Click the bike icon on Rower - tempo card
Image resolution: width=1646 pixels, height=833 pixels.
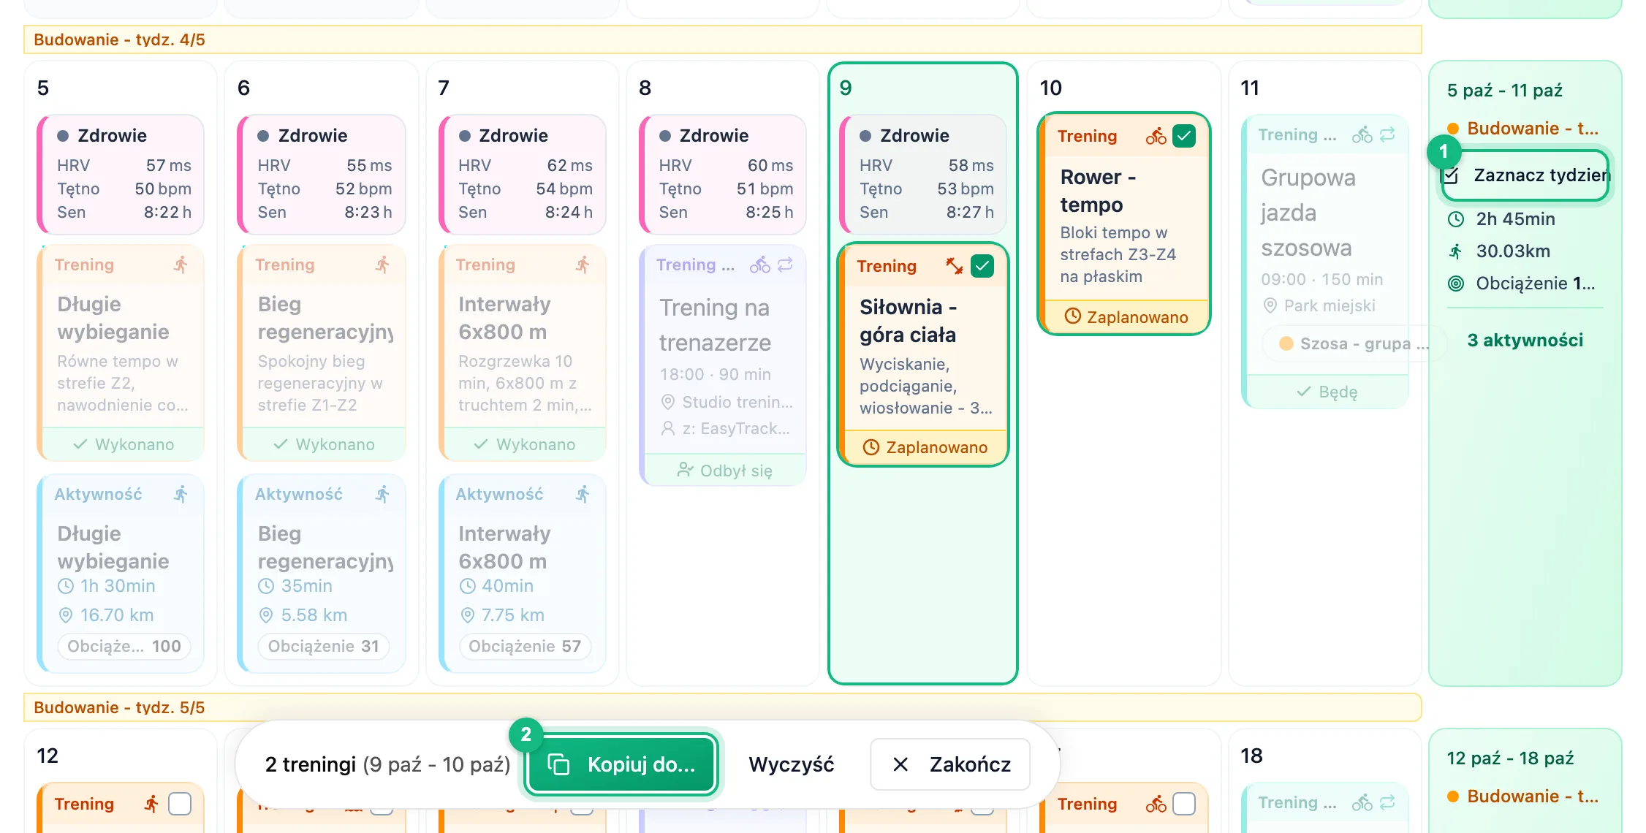coord(1156,136)
